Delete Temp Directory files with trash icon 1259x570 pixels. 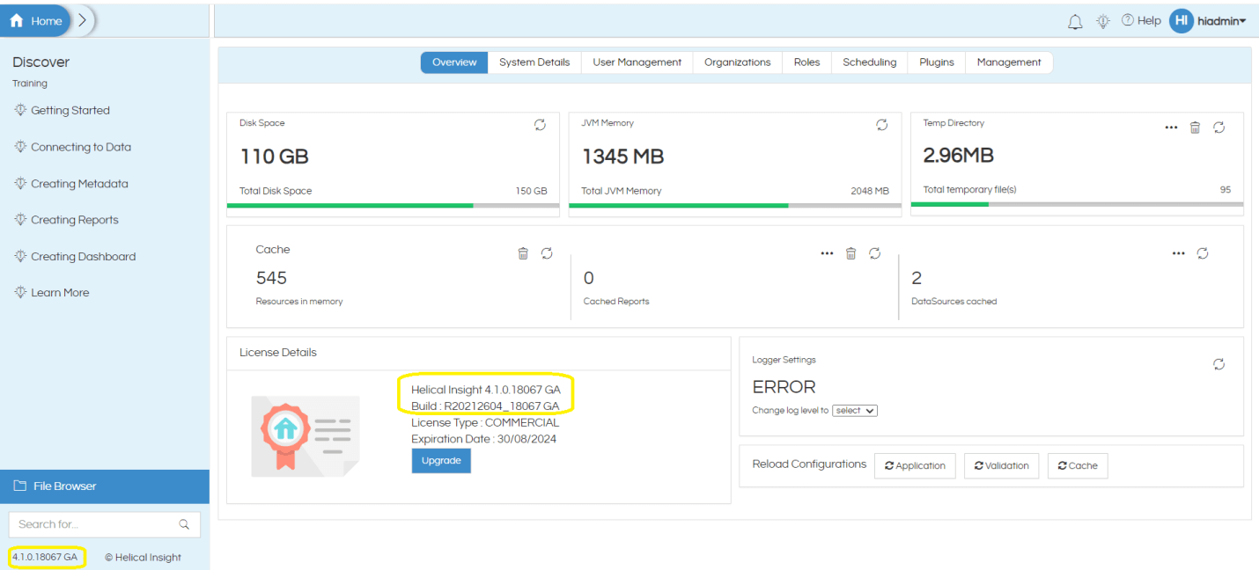point(1195,128)
